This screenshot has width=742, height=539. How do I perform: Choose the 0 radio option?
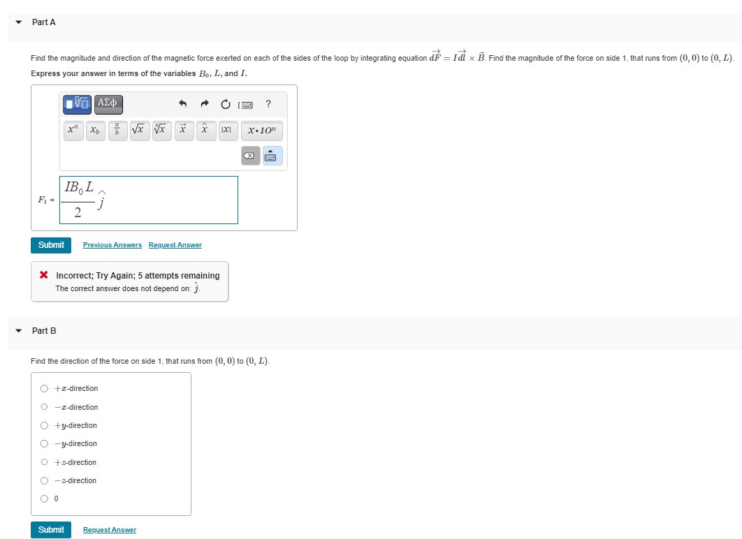[44, 499]
